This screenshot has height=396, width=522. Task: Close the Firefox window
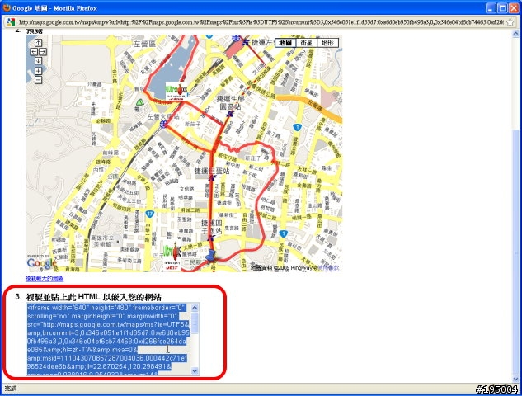pyautogui.click(x=514, y=8)
